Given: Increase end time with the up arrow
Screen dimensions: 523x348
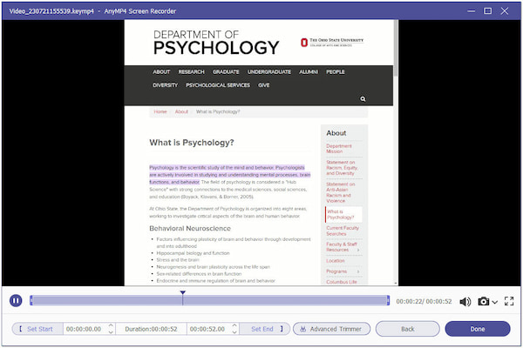Looking at the screenshot, I should [233, 326].
